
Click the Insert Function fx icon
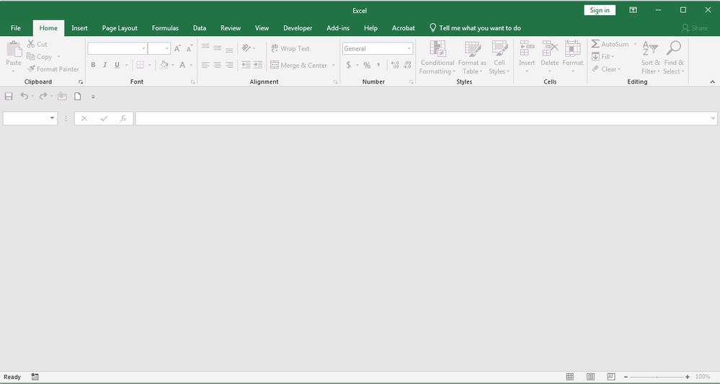123,118
